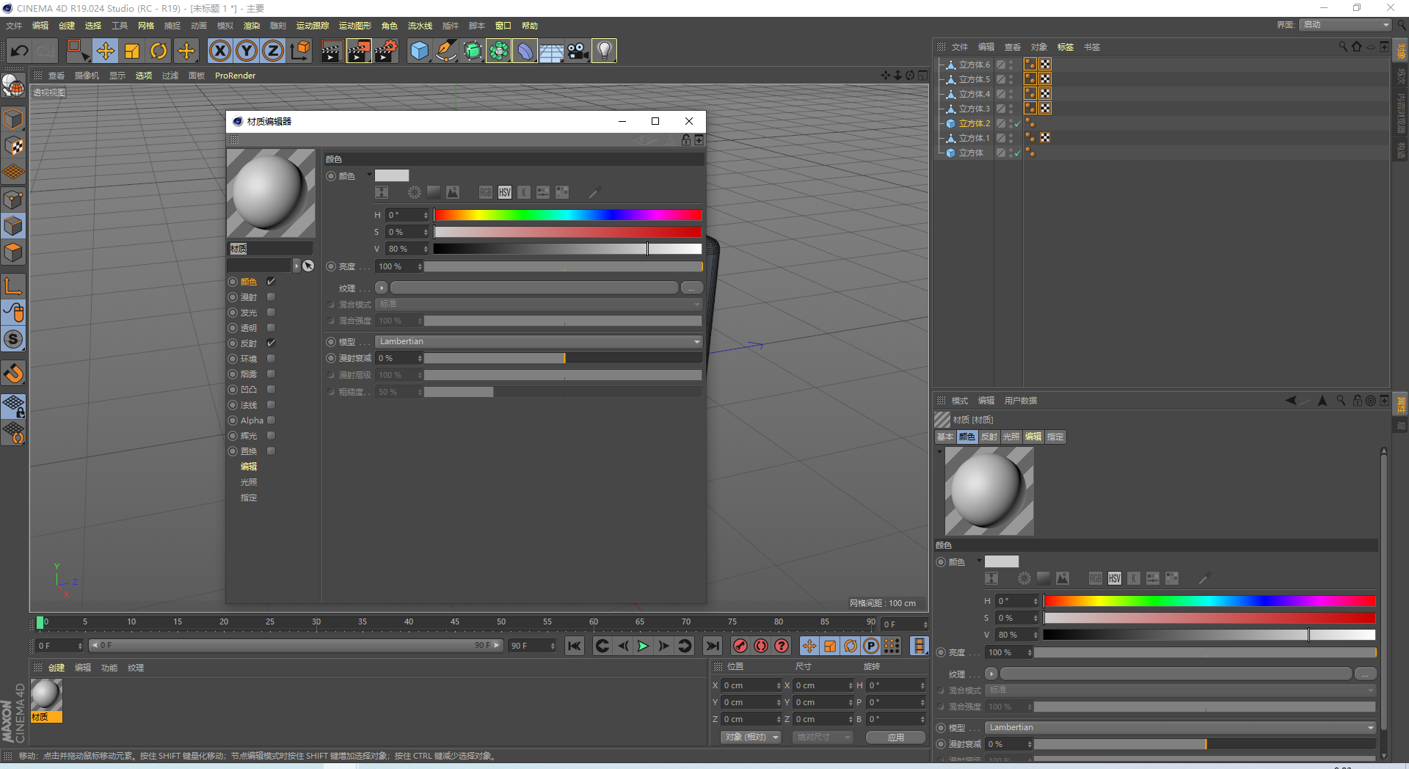Screen dimensions: 1409x769
Task: Expand the 颜色 color triangle in attributes panel
Action: coord(979,561)
